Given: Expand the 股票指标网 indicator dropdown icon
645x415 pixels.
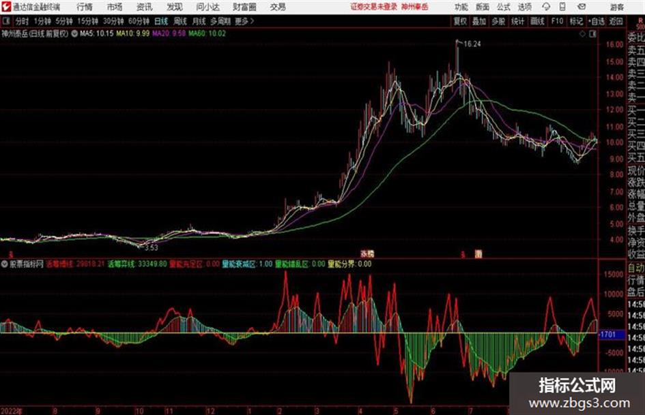Looking at the screenshot, I should coord(5,264).
